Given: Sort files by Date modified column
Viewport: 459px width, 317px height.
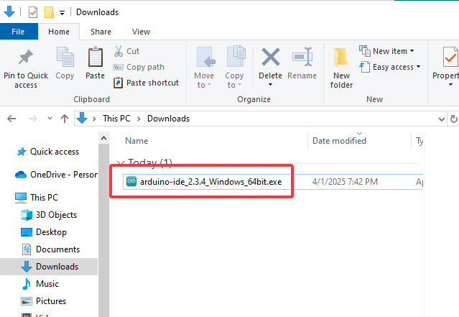Looking at the screenshot, I should click(x=339, y=141).
